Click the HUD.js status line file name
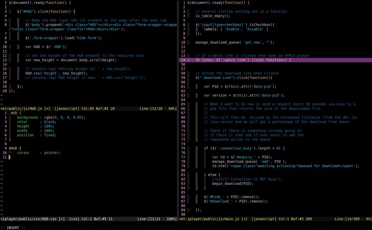The width and height of the screenshot is (372, 230). (x=21, y=109)
